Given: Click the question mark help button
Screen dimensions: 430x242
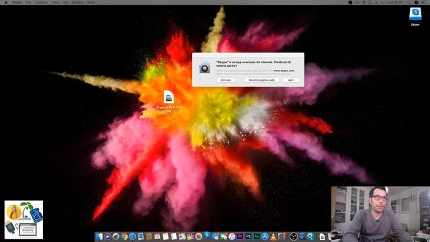Looking at the screenshot, I should point(200,80).
